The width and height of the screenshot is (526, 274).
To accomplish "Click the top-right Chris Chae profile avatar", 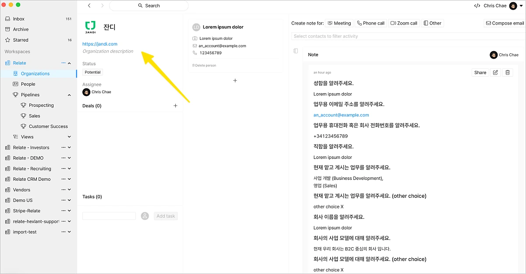I will click(513, 6).
